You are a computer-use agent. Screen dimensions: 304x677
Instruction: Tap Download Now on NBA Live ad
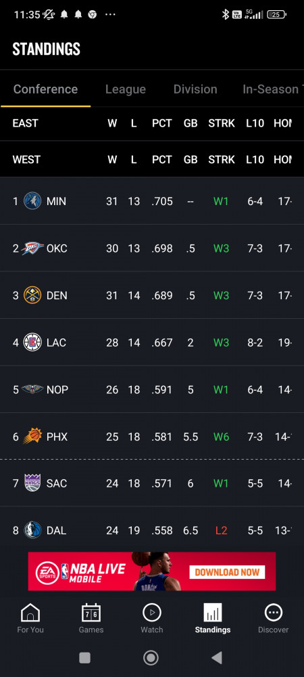(227, 572)
